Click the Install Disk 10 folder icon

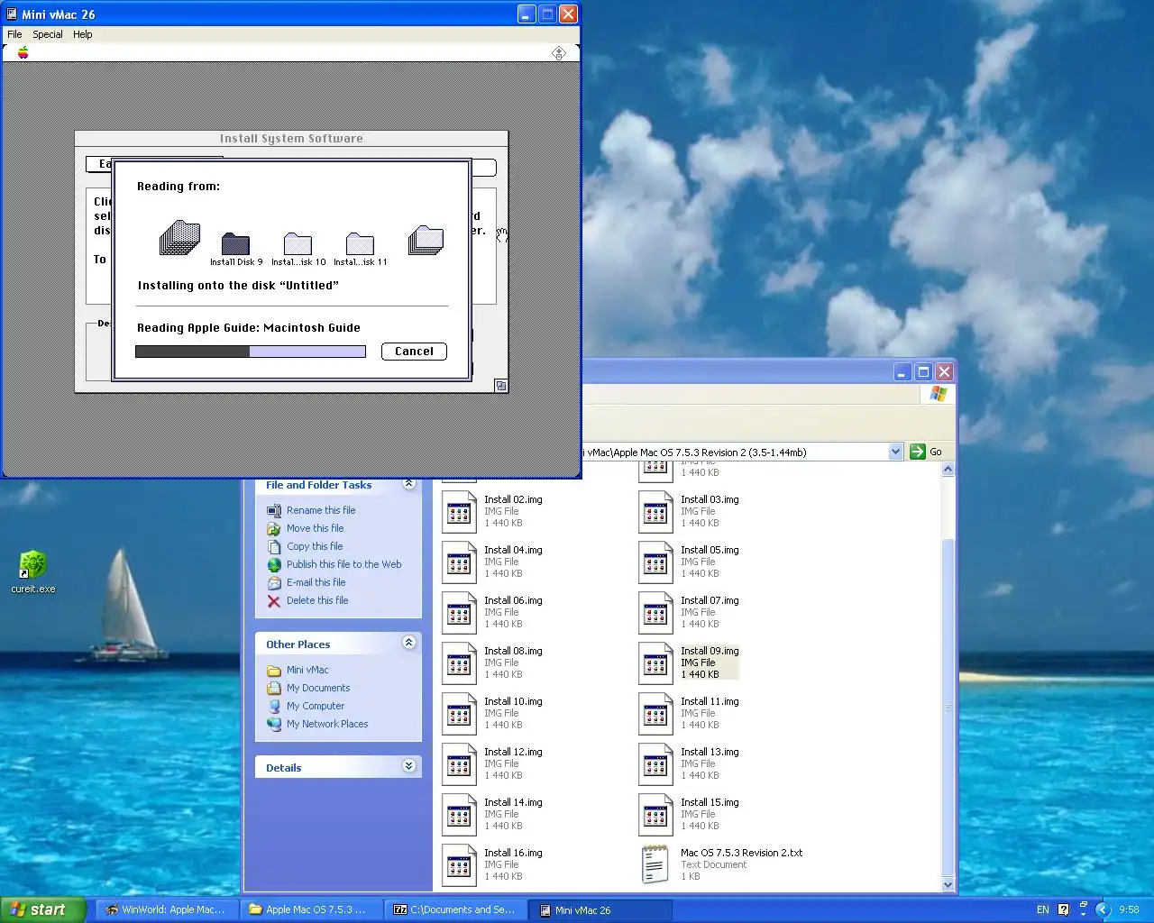(x=298, y=243)
